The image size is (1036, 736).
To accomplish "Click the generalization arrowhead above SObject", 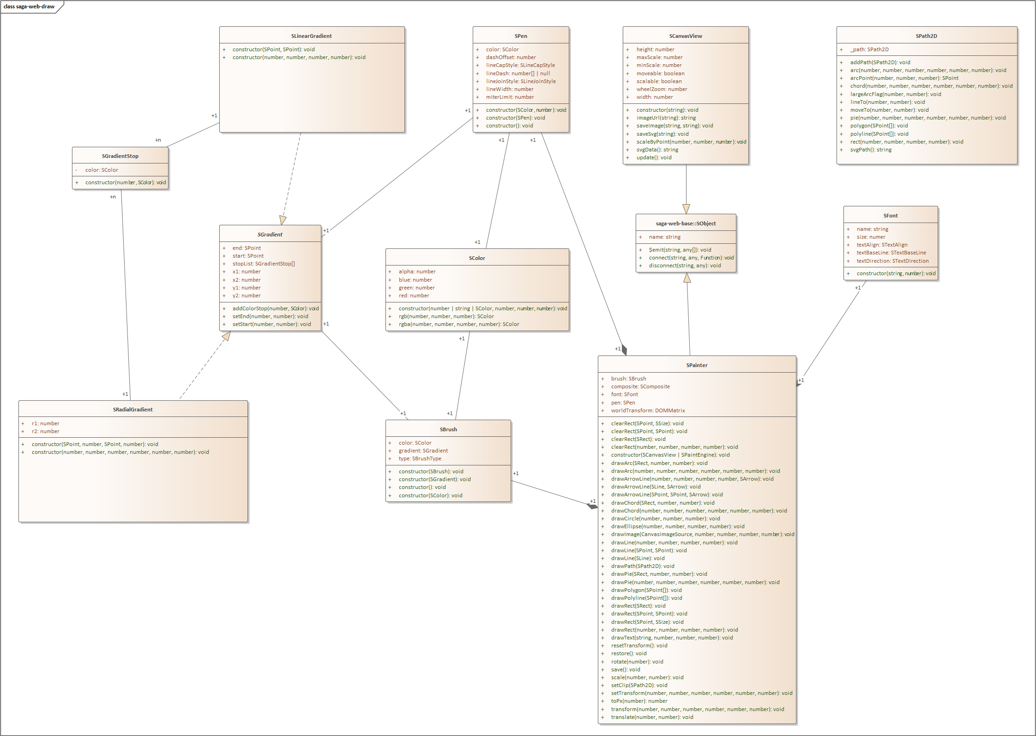I will [x=686, y=209].
